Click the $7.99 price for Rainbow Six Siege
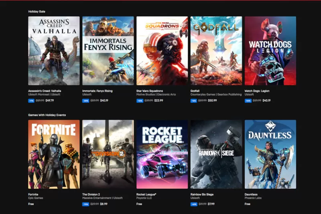 211,204
